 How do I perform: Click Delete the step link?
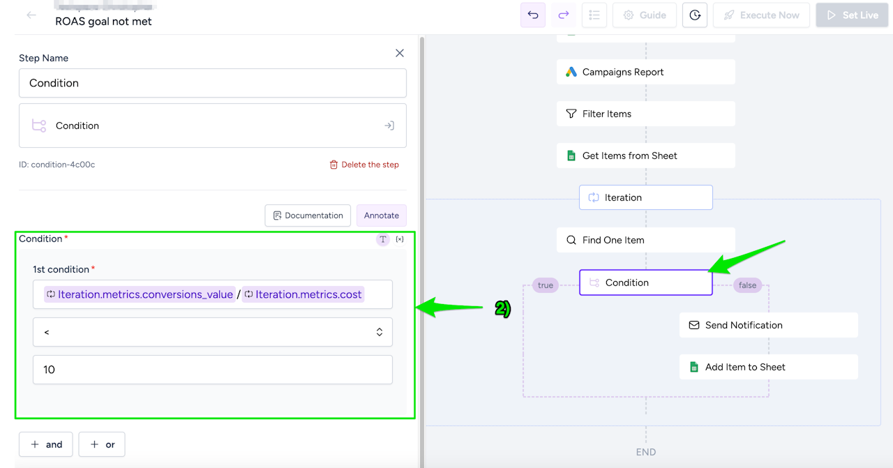(x=364, y=165)
